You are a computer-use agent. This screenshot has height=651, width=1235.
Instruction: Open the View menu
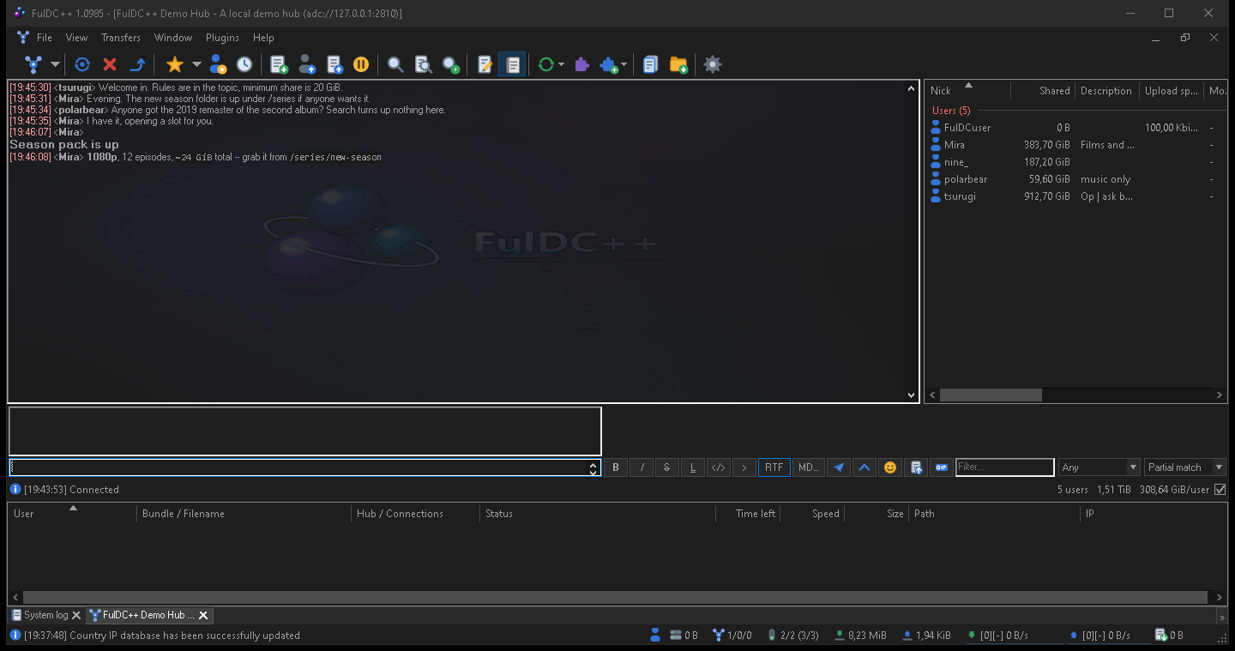click(76, 38)
